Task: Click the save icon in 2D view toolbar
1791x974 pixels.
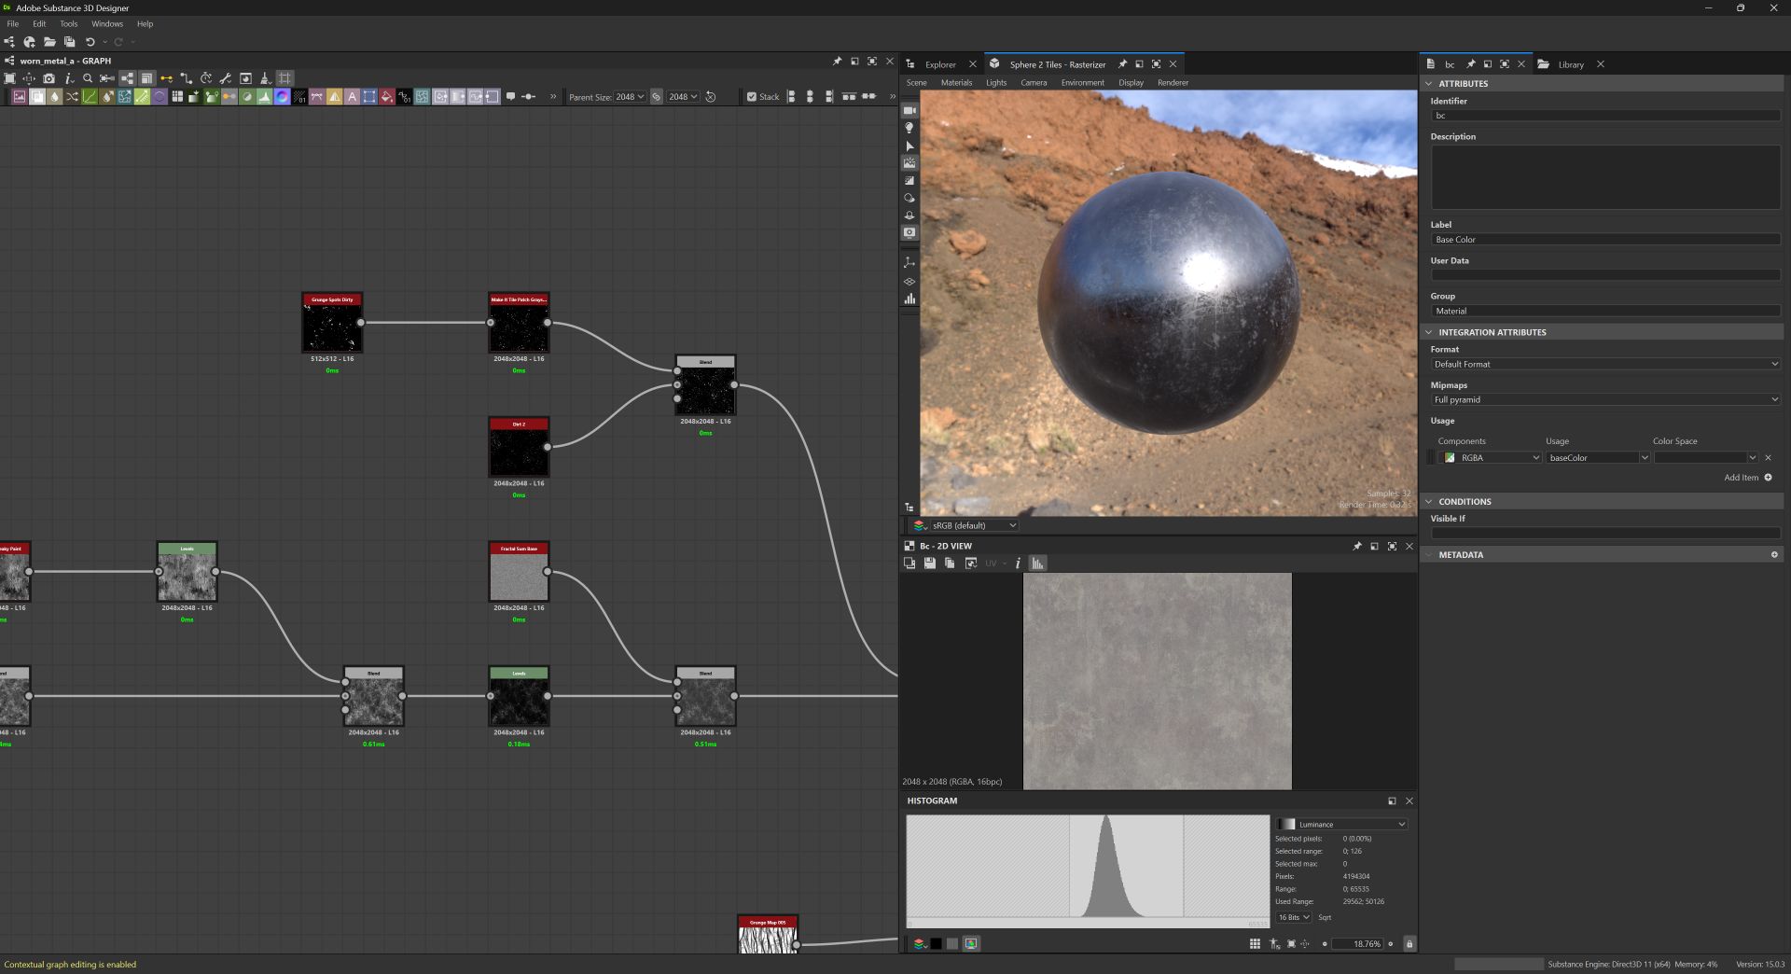Action: click(929, 564)
